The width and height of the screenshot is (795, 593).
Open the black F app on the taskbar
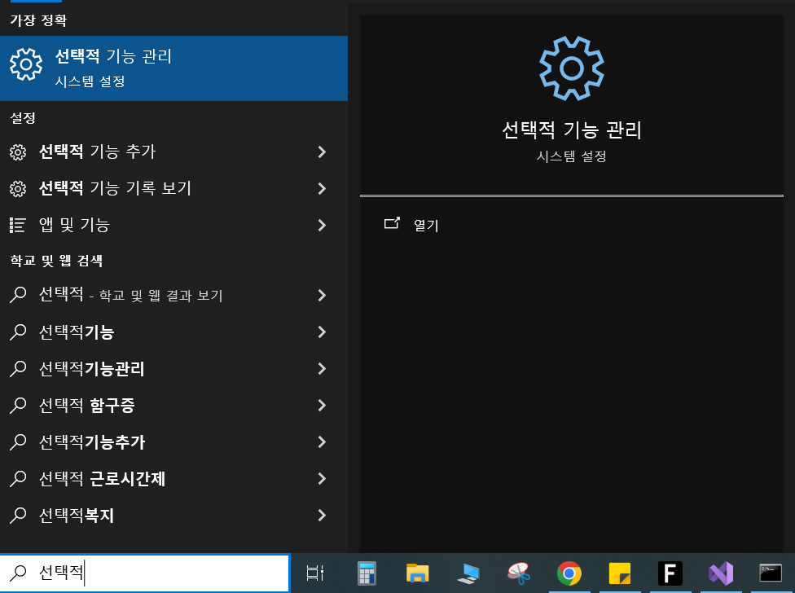[670, 573]
